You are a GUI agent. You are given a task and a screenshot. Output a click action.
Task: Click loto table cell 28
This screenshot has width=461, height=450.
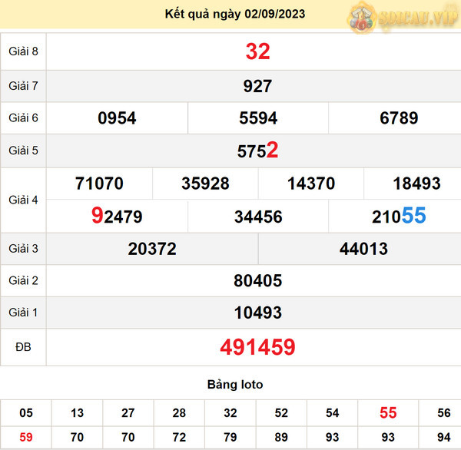tap(179, 413)
